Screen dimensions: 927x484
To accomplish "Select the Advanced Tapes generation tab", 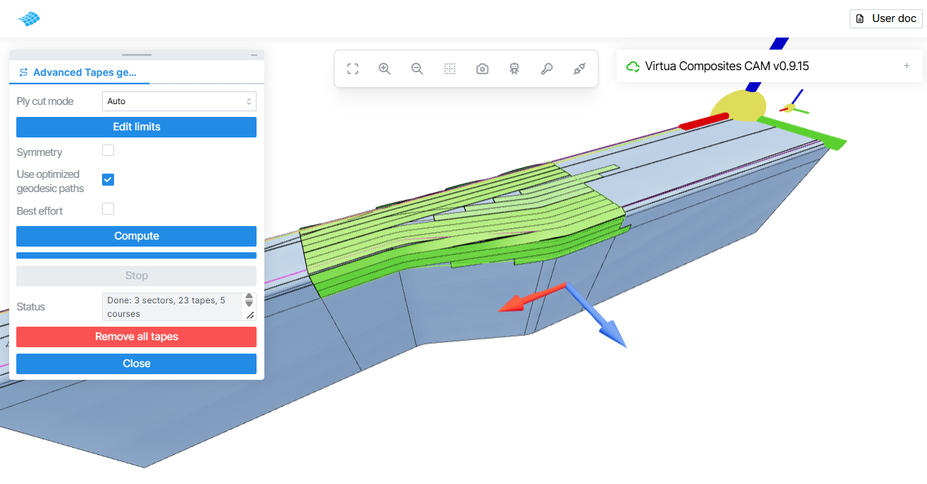I will tap(78, 72).
